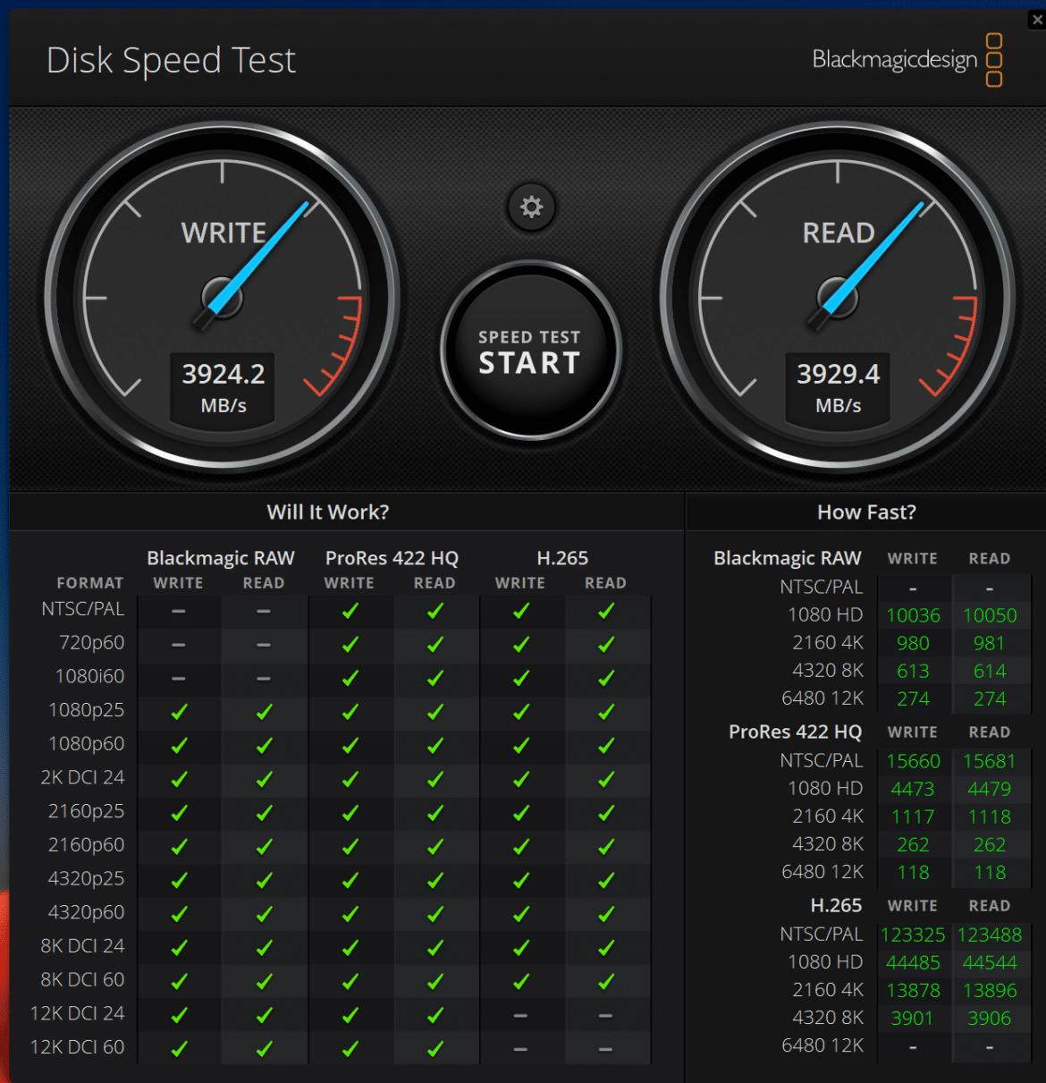Click 4320p60 ProRes 422 HQ write checkmark
This screenshot has width=1046, height=1083.
[x=350, y=914]
